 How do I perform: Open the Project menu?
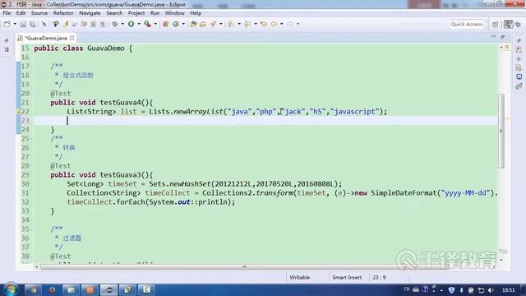click(136, 13)
